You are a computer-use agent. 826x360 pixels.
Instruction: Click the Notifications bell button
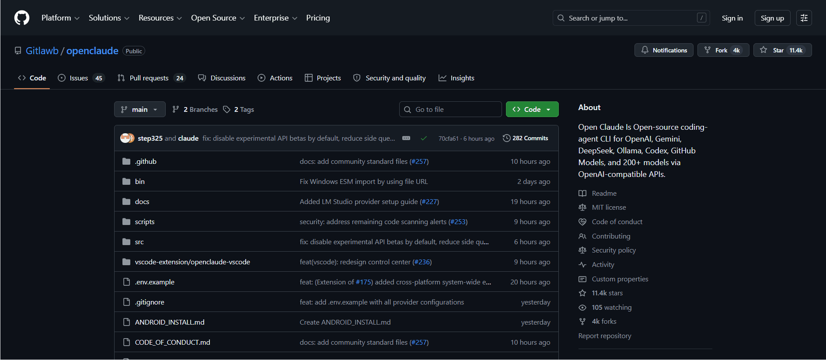click(663, 50)
